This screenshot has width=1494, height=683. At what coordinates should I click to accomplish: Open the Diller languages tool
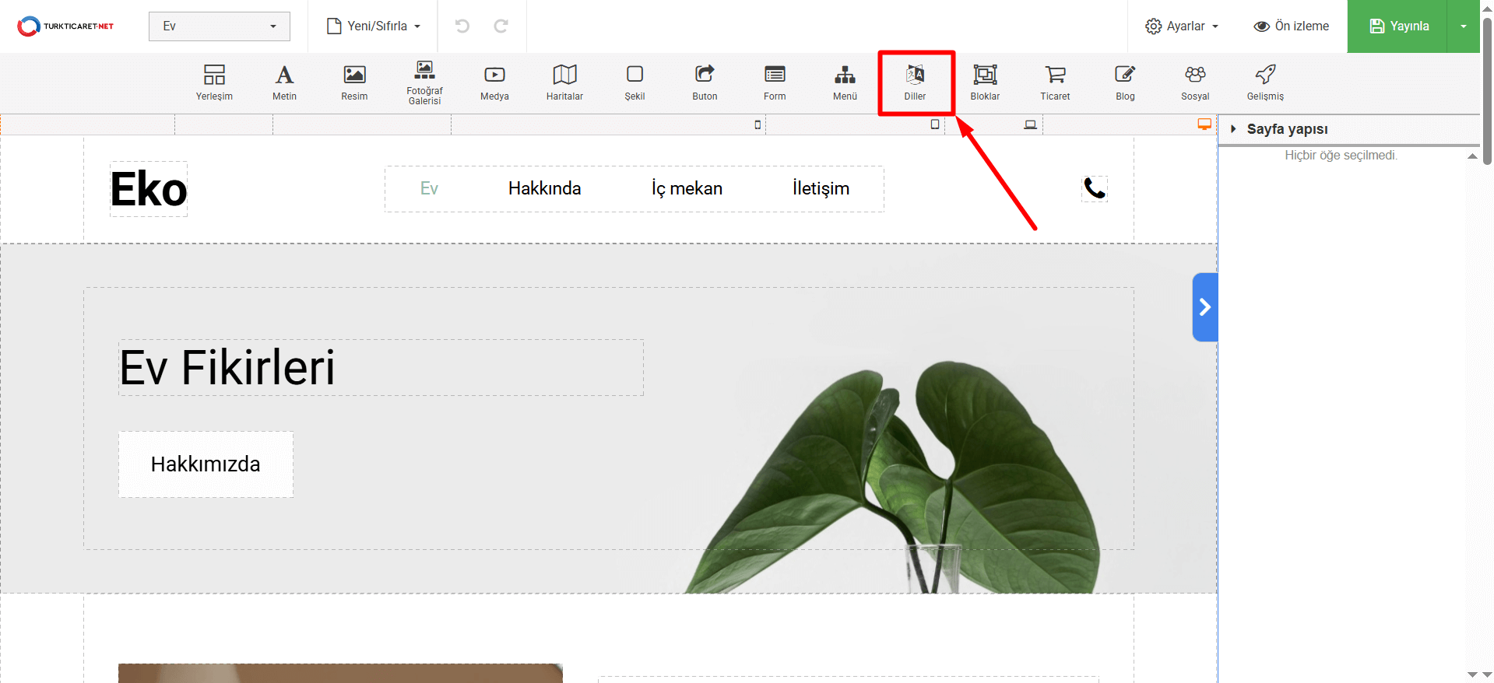pos(915,82)
